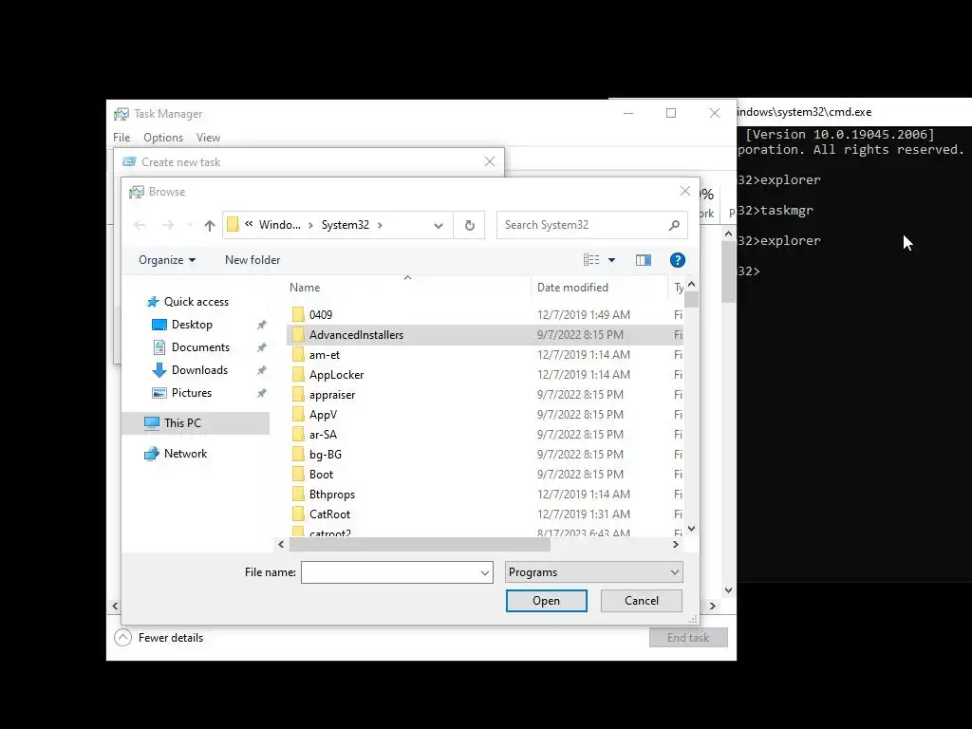Click the cmd.exe window title bar
Image resolution: width=972 pixels, height=729 pixels.
(x=854, y=112)
